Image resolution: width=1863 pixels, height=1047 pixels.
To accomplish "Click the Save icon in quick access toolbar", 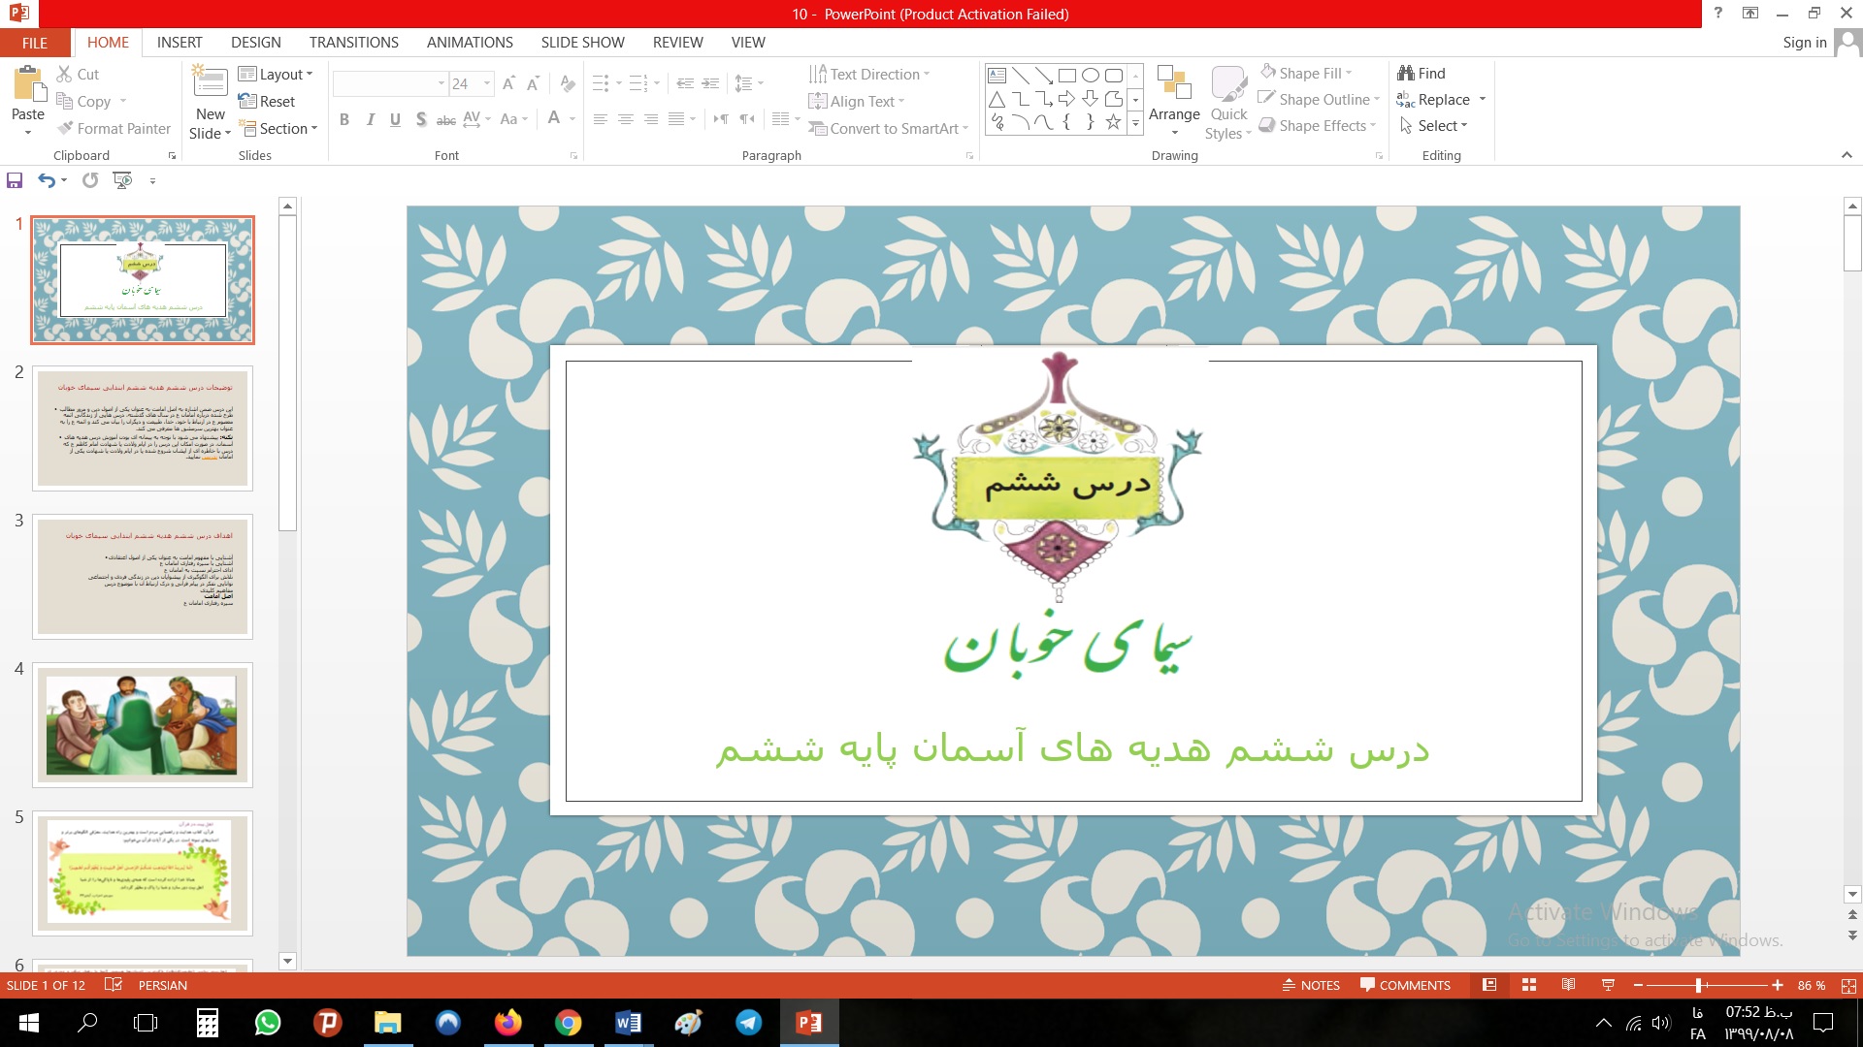I will coord(15,180).
